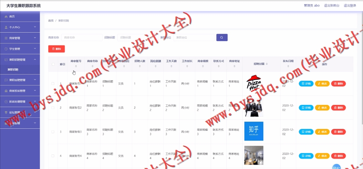Click the 大学生兼职跟踪系统 title
Image resolution: width=363 pixels, height=169 pixels.
pyautogui.click(x=23, y=5)
